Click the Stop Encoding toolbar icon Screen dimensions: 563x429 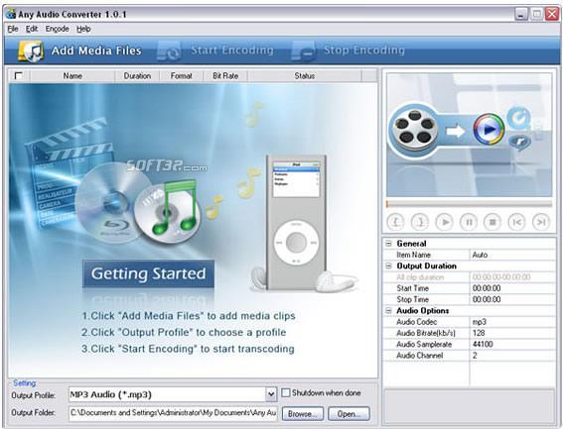click(304, 51)
